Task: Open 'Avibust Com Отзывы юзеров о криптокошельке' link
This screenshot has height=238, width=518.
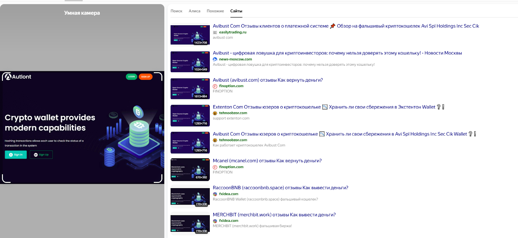Action: (344, 134)
